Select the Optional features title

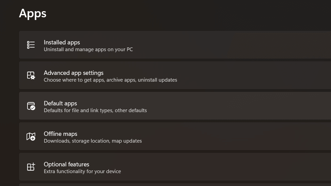(66, 164)
